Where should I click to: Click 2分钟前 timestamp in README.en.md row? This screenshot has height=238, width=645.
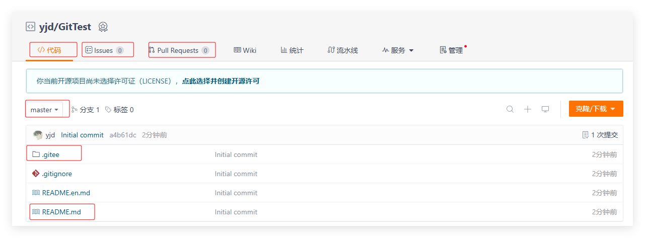pyautogui.click(x=604, y=193)
